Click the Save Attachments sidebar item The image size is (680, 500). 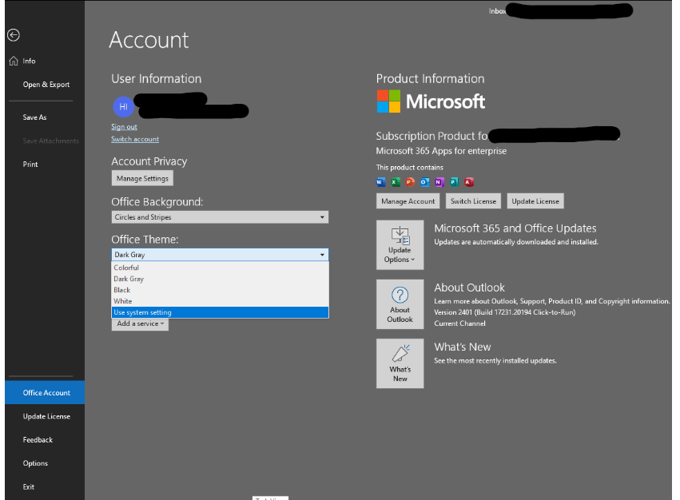(45, 141)
